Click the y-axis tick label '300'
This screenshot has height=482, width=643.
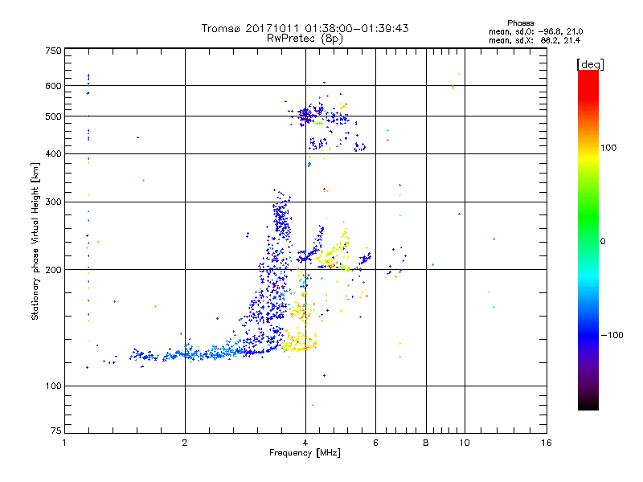53,202
